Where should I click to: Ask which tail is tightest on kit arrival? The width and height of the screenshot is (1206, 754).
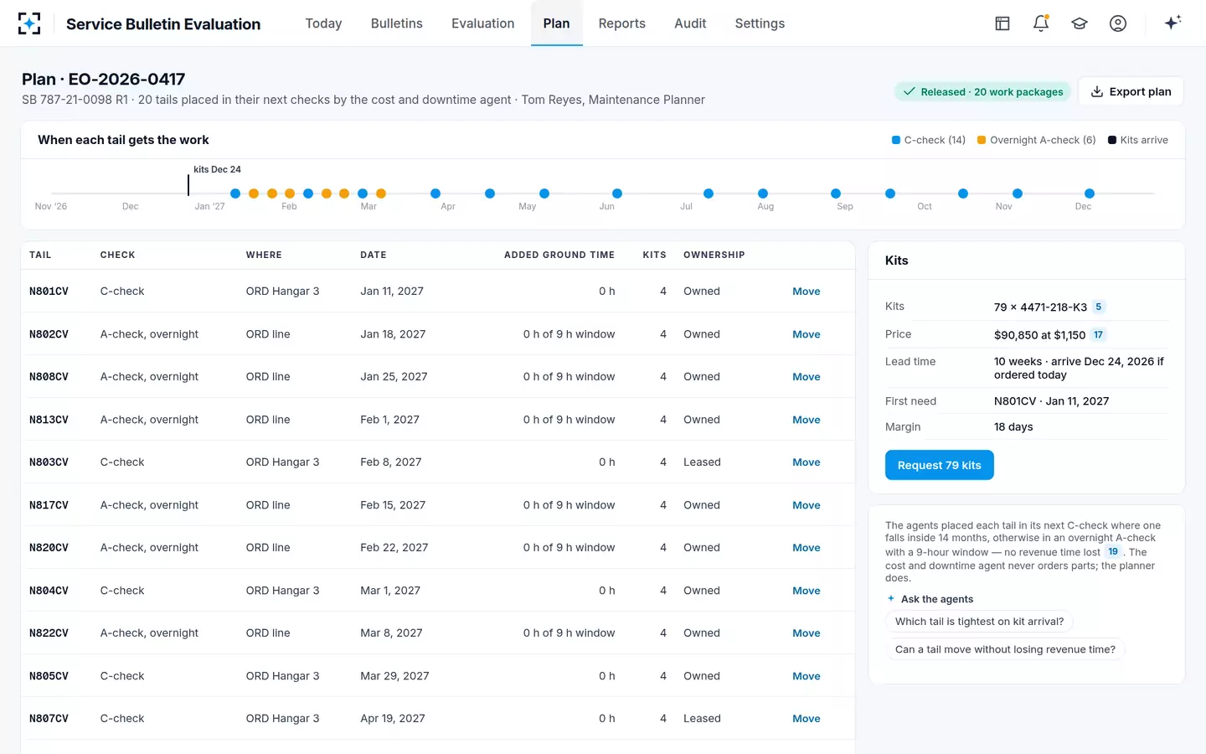[x=979, y=622]
